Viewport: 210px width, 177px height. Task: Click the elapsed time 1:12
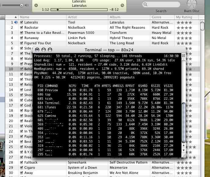click(45, 9)
